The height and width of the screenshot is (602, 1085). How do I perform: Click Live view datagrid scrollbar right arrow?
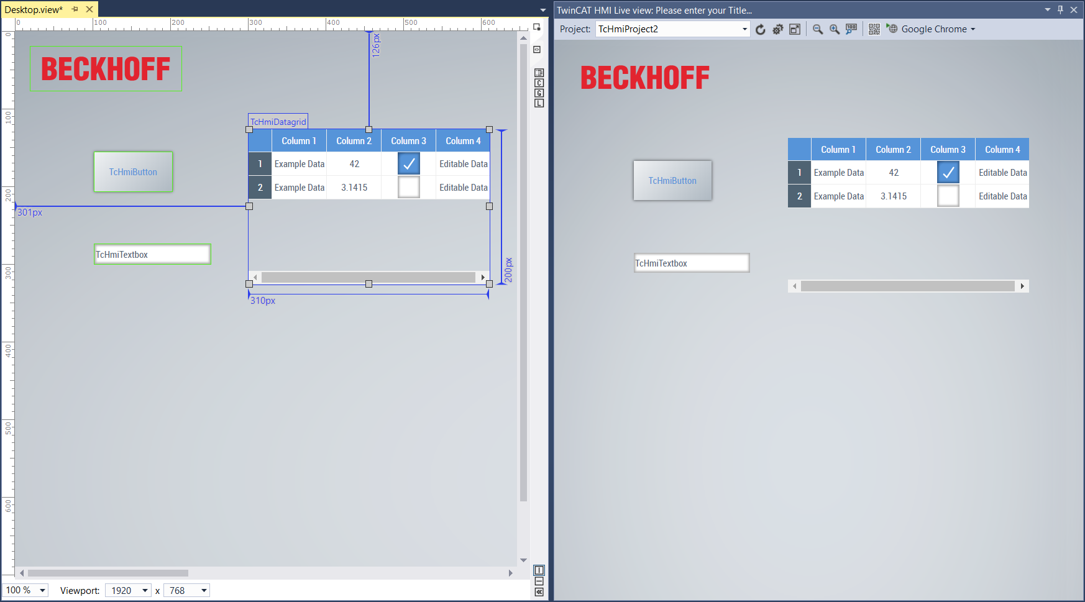tap(1022, 286)
